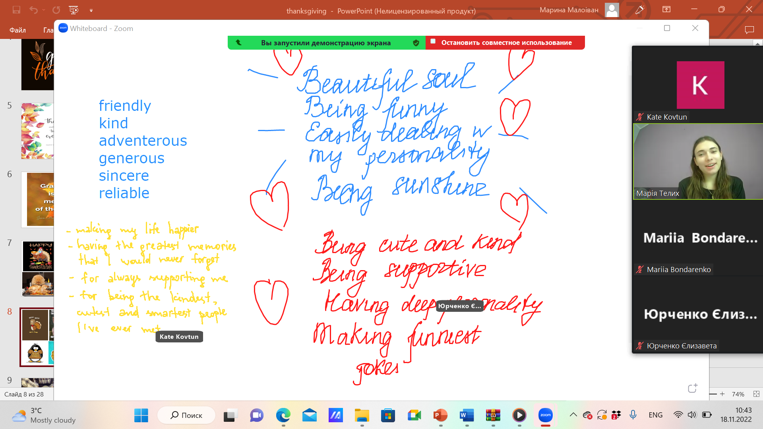Viewport: 763px width, 429px height.
Task: Expand the hidden system tray icons chevron
Action: pos(573,415)
